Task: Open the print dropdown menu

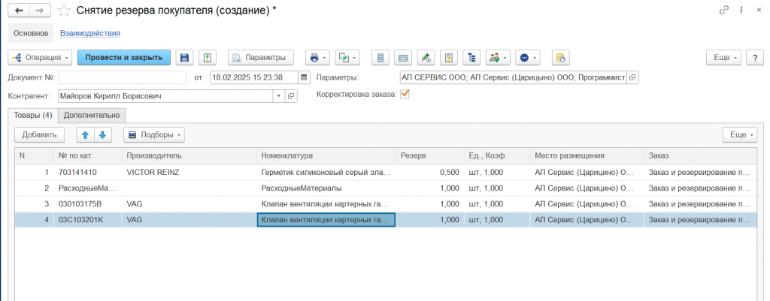Action: click(318, 58)
